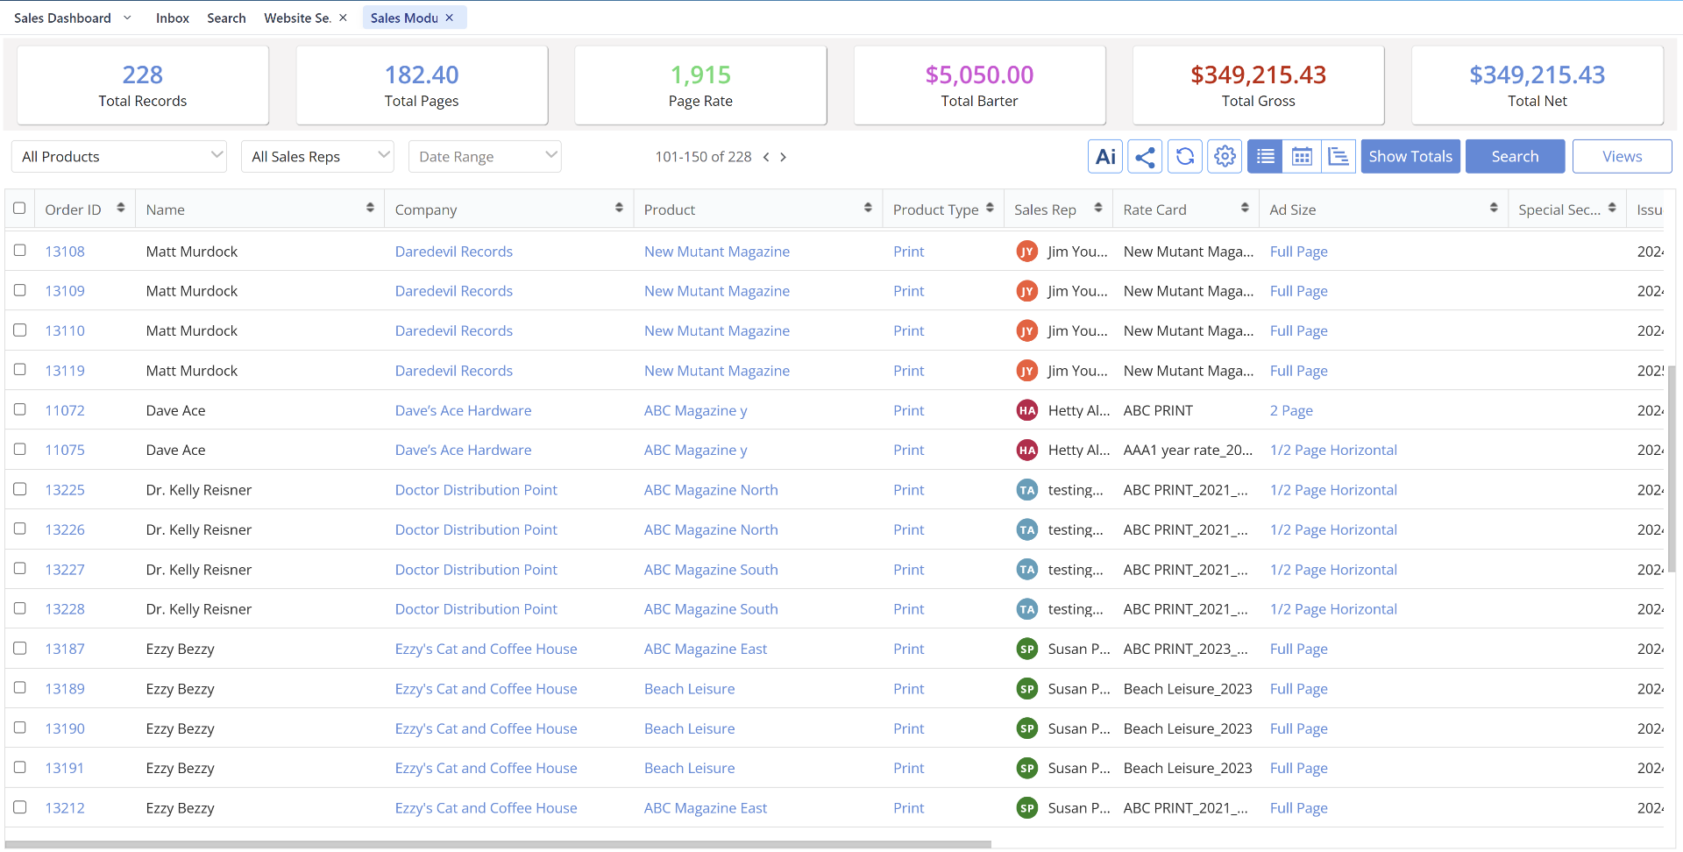Click Jim Young avatar on order 13108

pos(1026,252)
